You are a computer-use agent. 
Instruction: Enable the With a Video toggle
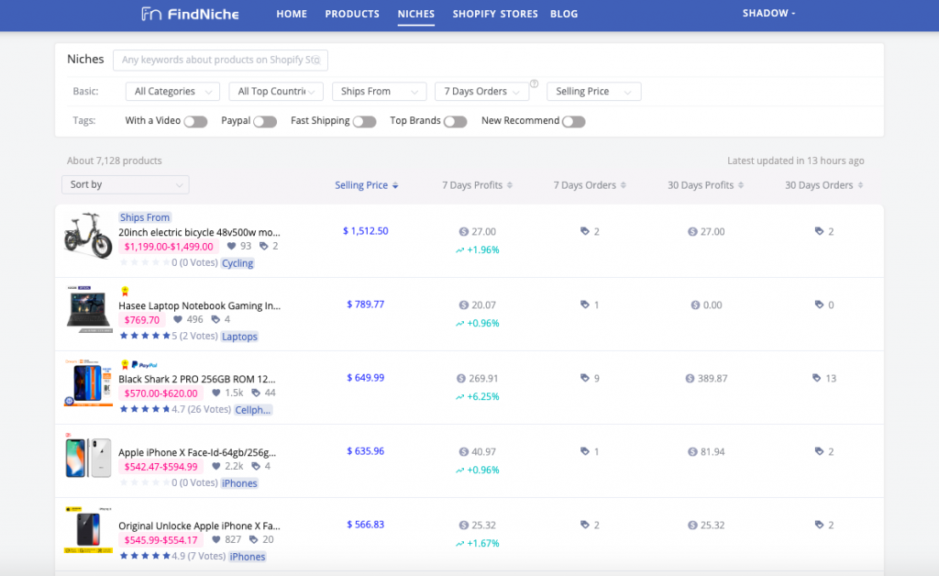pos(196,122)
